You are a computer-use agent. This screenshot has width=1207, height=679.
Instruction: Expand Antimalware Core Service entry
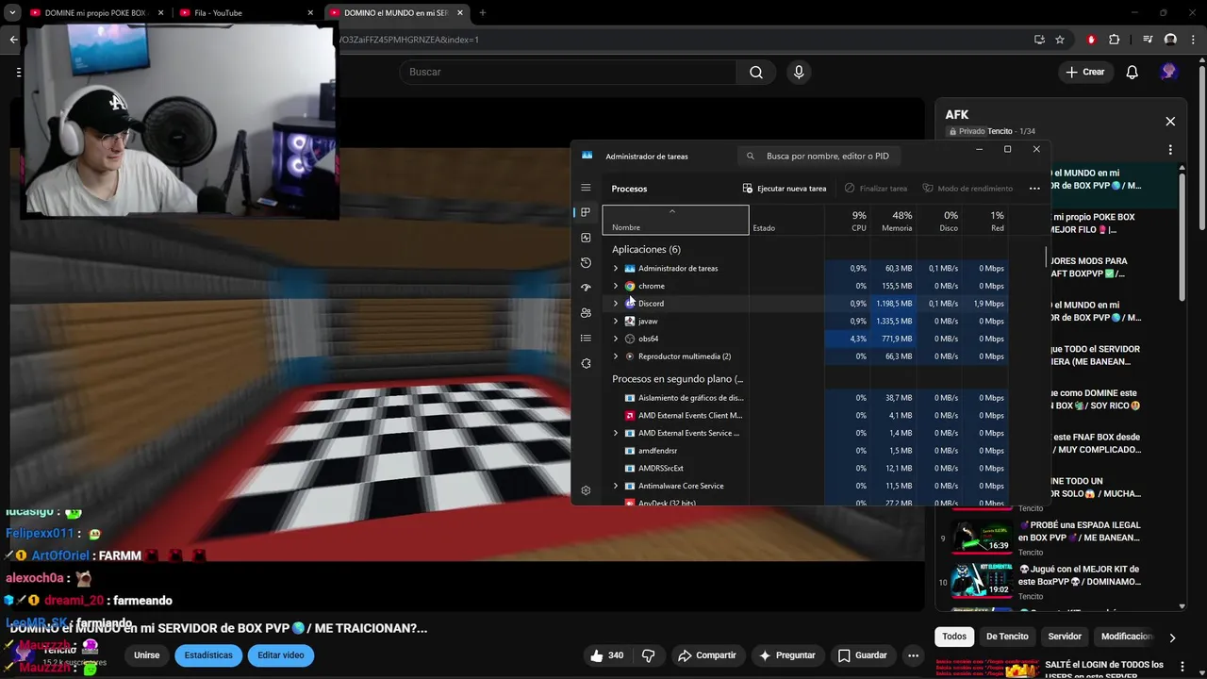[x=616, y=486]
